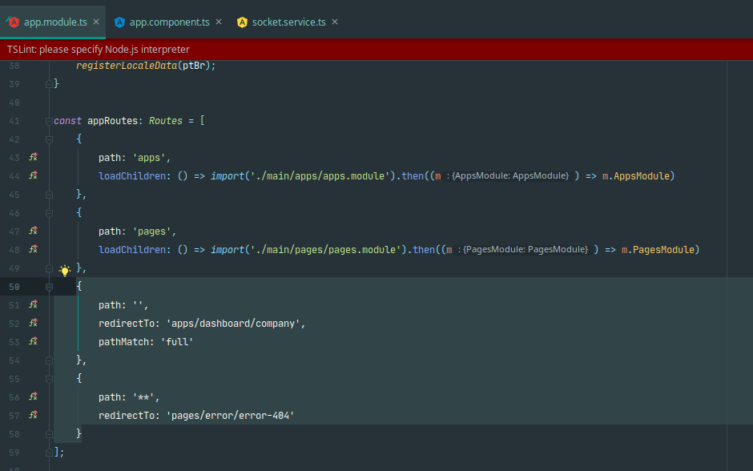Close the app.component.ts tab

[219, 22]
